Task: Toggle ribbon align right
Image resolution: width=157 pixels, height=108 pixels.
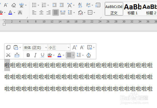Action: [49, 13]
